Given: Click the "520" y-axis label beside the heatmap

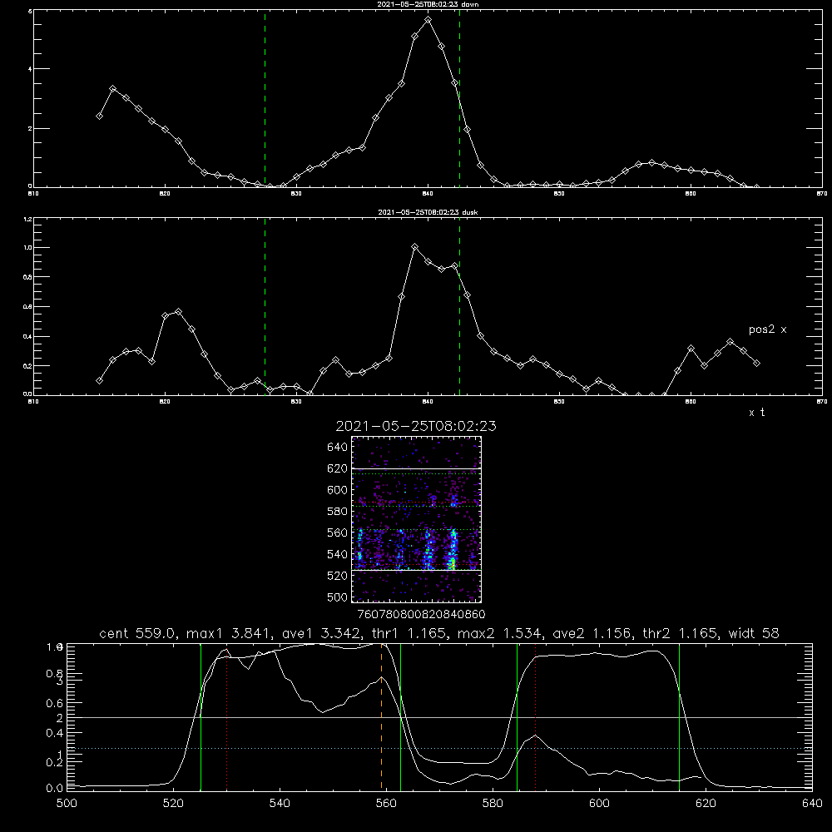Looking at the screenshot, I should (x=338, y=576).
